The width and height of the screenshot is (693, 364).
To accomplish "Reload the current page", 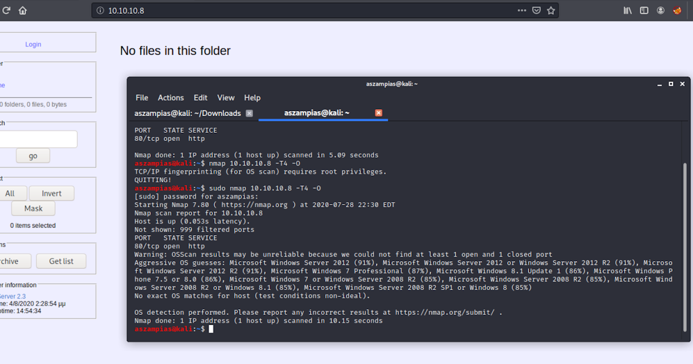I will coord(6,10).
